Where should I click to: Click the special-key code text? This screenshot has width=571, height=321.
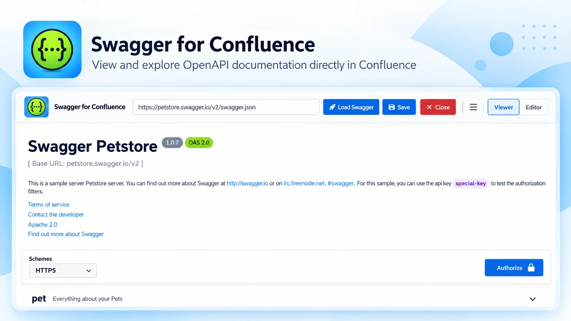click(x=471, y=183)
